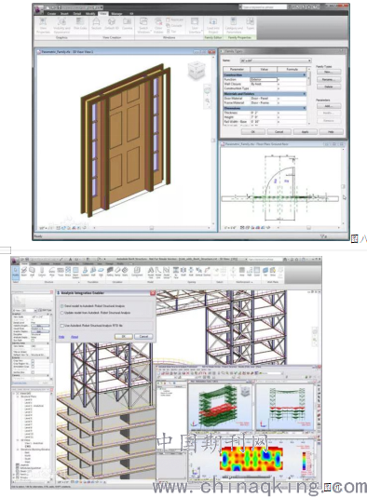Click the Component tool in the ribbon

(x=137, y=272)
